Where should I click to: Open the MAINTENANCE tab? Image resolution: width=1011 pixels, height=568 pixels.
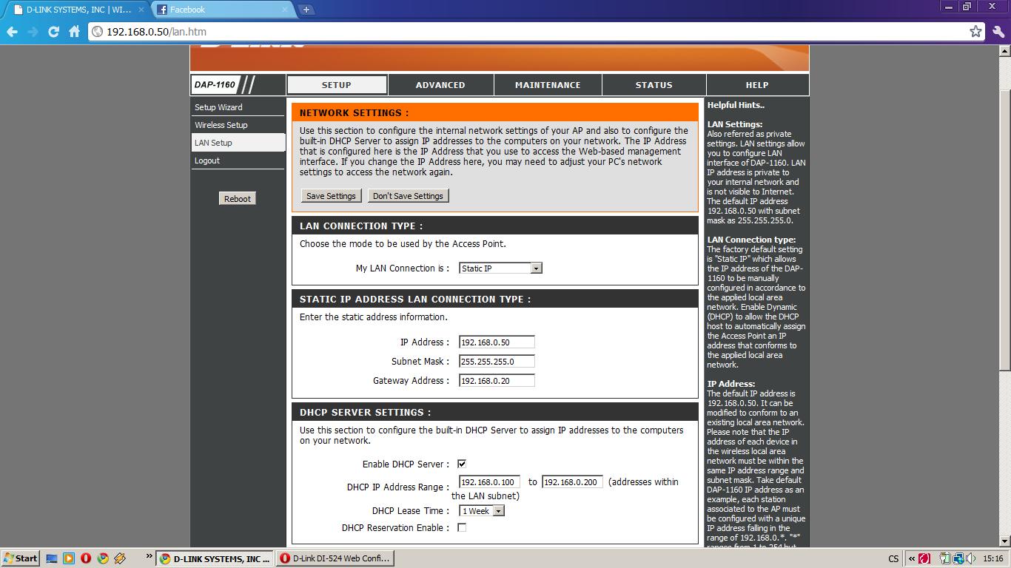click(x=548, y=85)
